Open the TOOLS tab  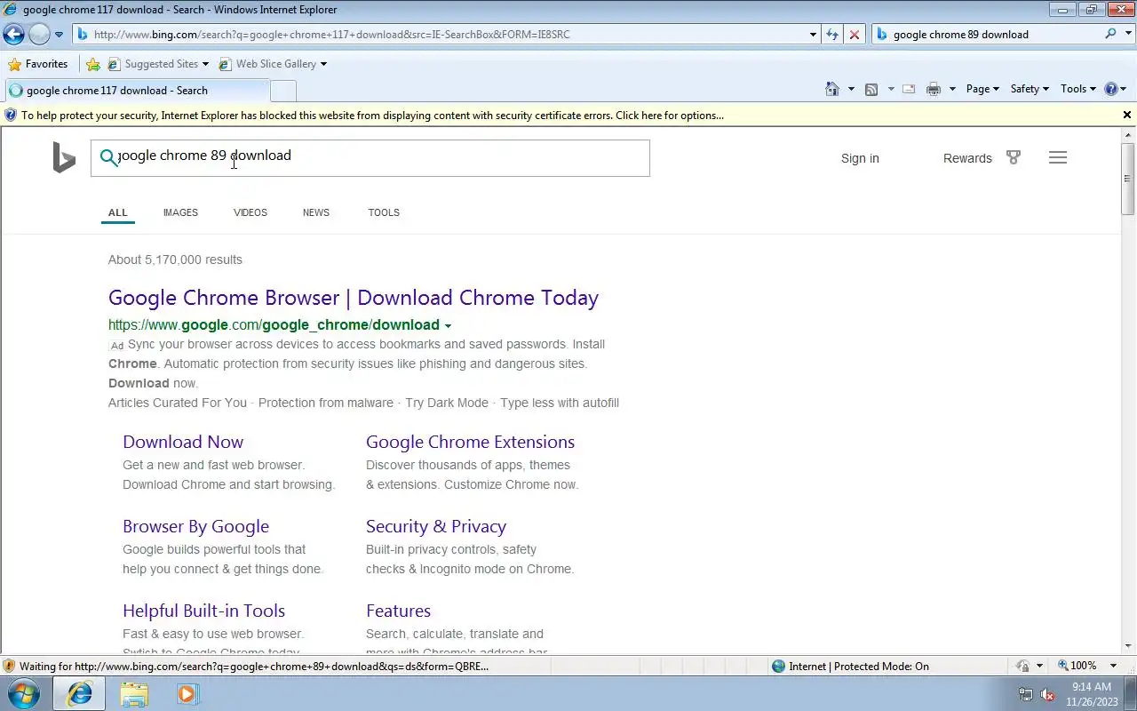(x=384, y=212)
